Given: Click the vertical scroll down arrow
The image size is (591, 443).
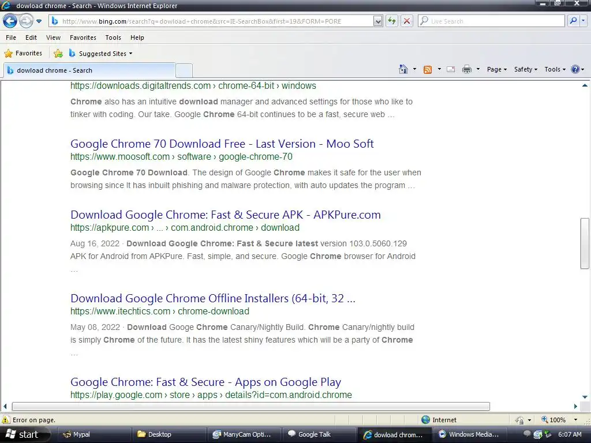Looking at the screenshot, I should 585,397.
